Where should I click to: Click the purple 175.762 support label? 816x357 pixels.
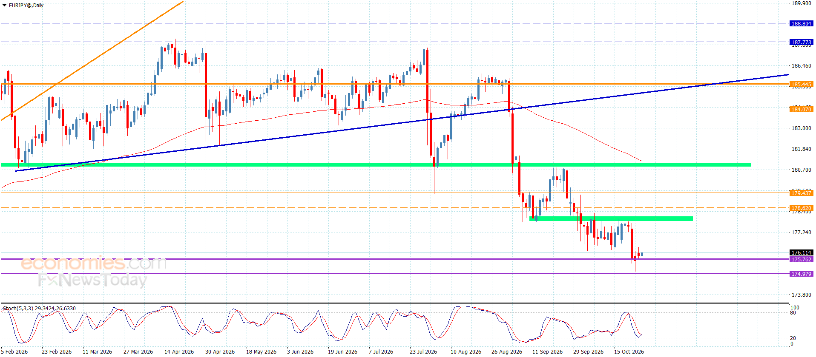point(801,260)
